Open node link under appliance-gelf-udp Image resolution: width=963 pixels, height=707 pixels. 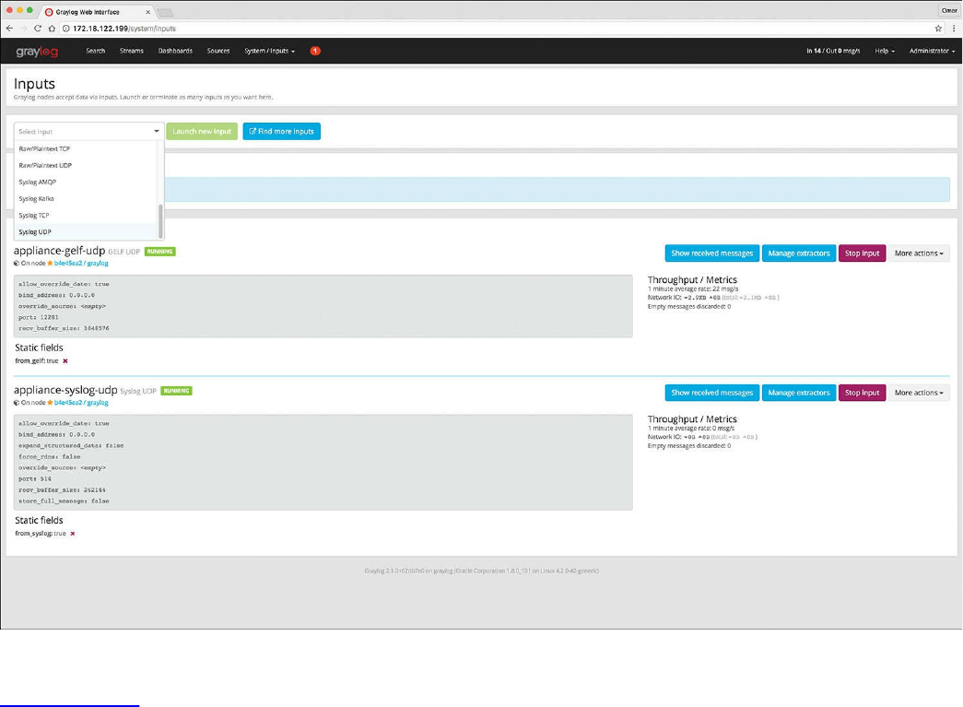tap(81, 264)
